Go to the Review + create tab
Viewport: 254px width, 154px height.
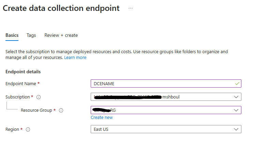[61, 35]
